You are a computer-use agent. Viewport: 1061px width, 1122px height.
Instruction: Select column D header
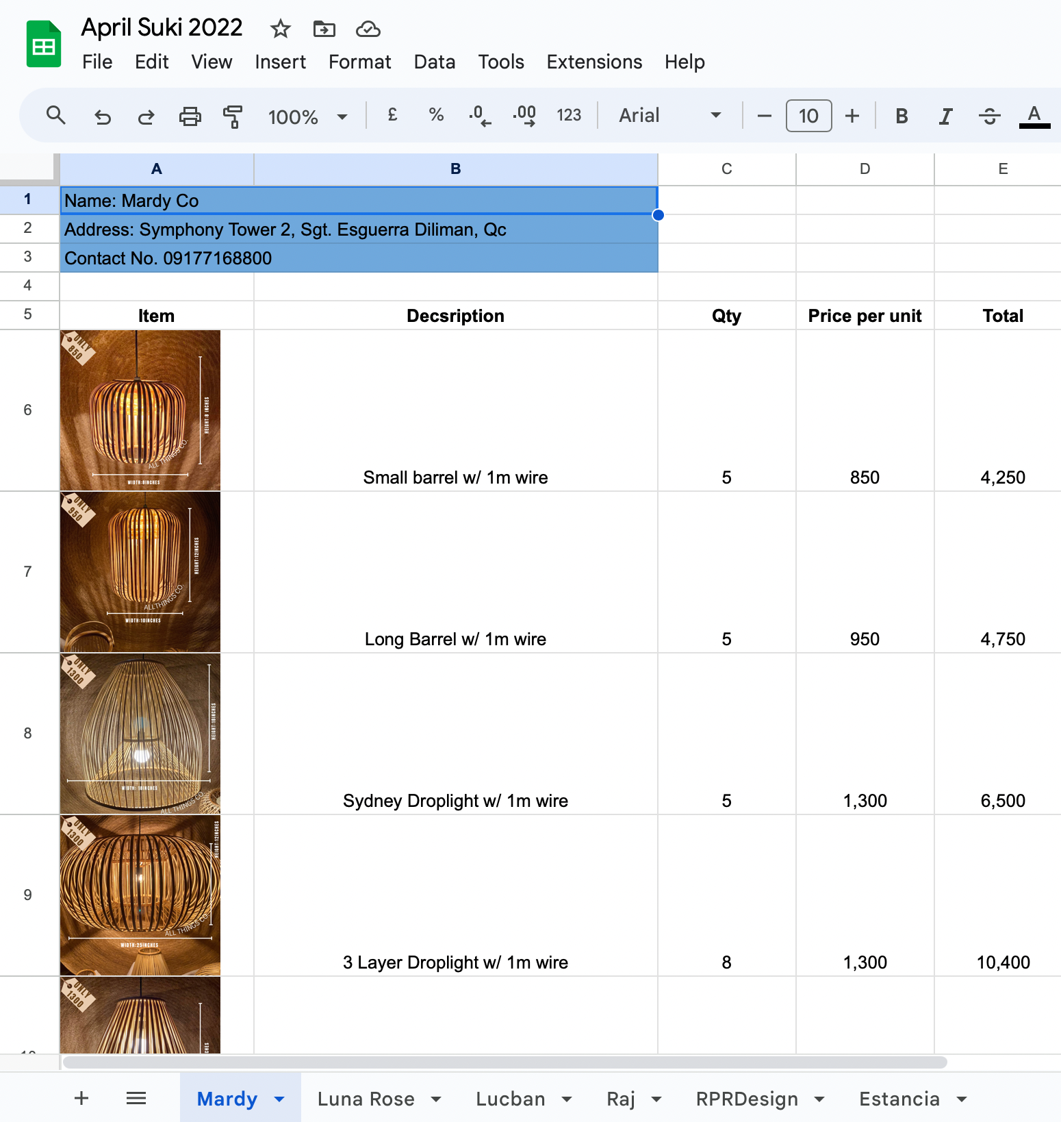865,169
